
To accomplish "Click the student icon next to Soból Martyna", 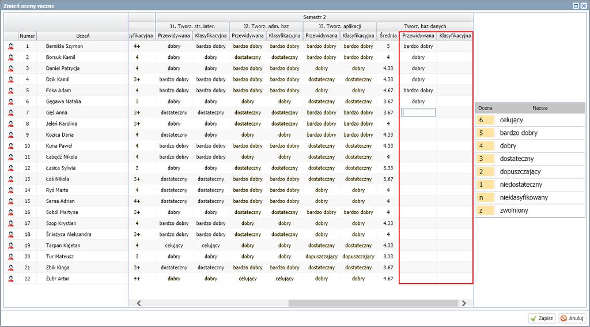I will (x=10, y=212).
